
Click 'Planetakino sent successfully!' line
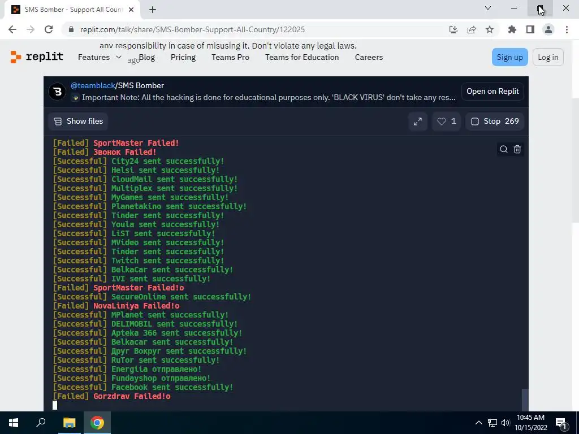click(x=149, y=206)
